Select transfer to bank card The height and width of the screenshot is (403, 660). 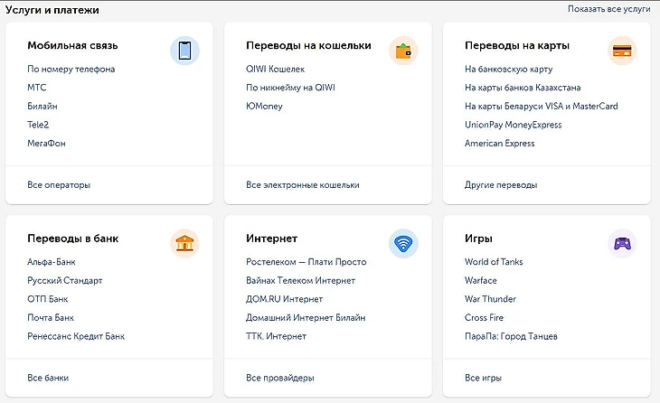pos(508,70)
